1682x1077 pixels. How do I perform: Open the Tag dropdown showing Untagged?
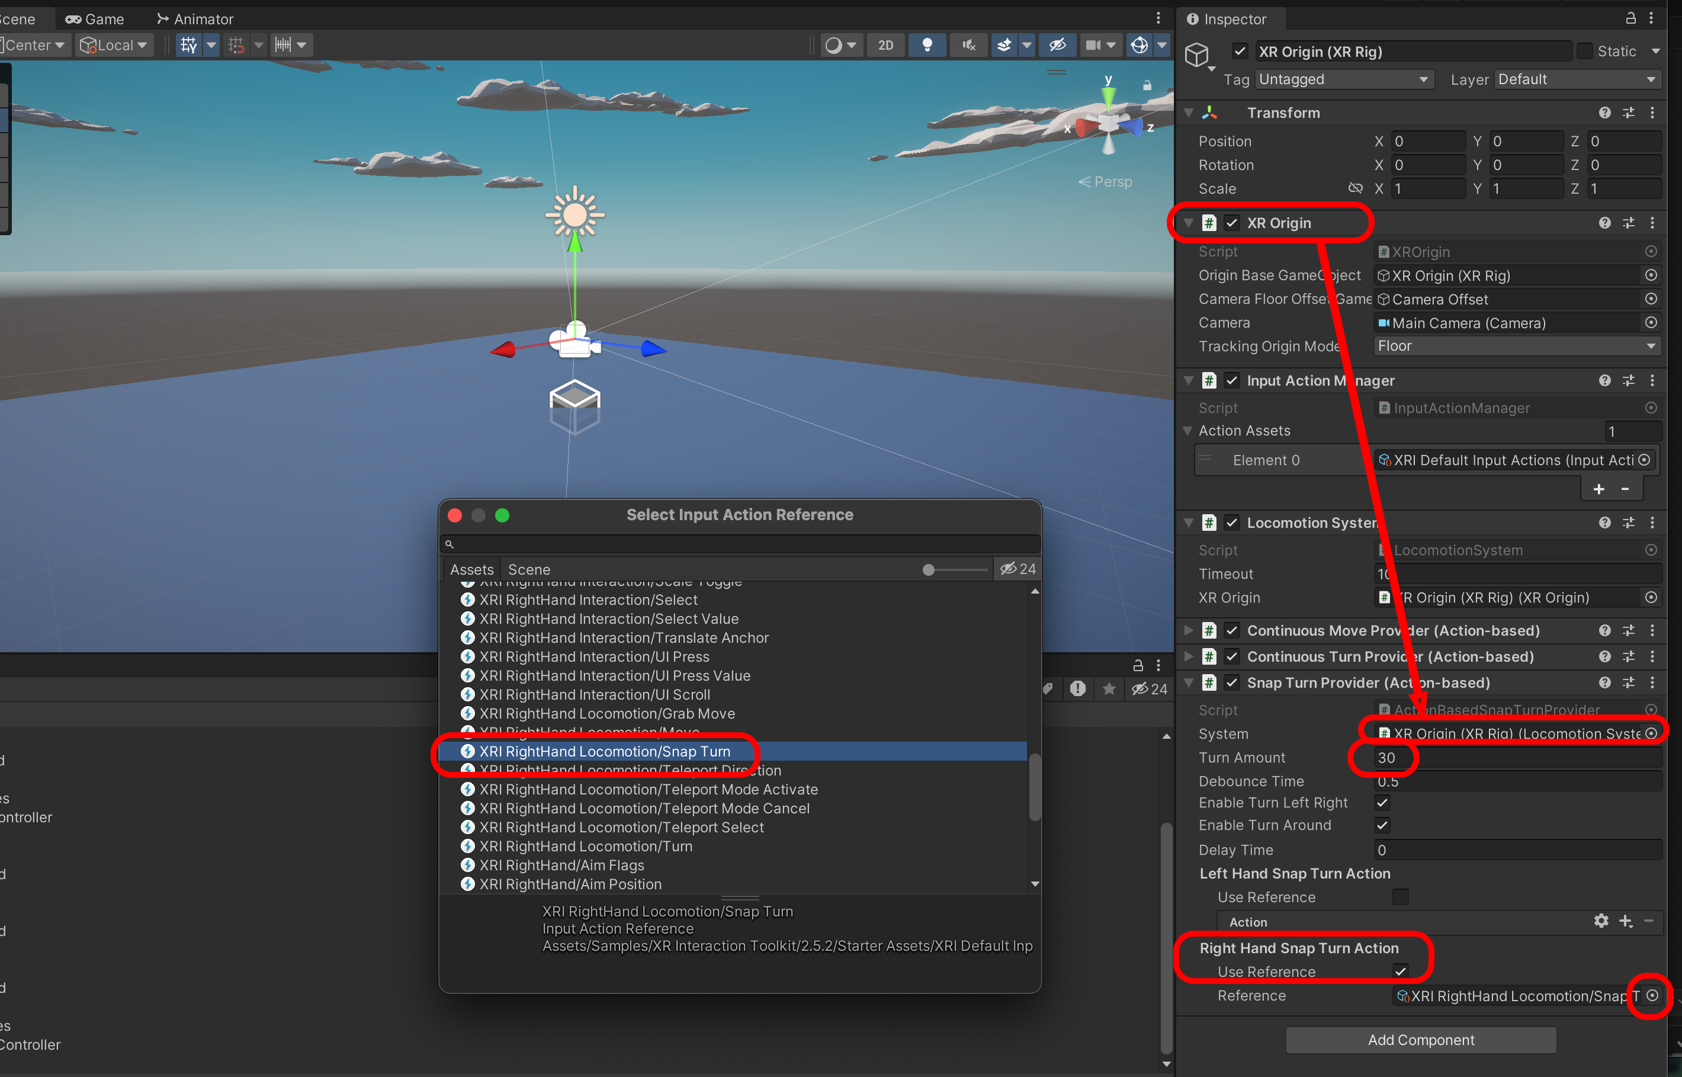[x=1344, y=80]
